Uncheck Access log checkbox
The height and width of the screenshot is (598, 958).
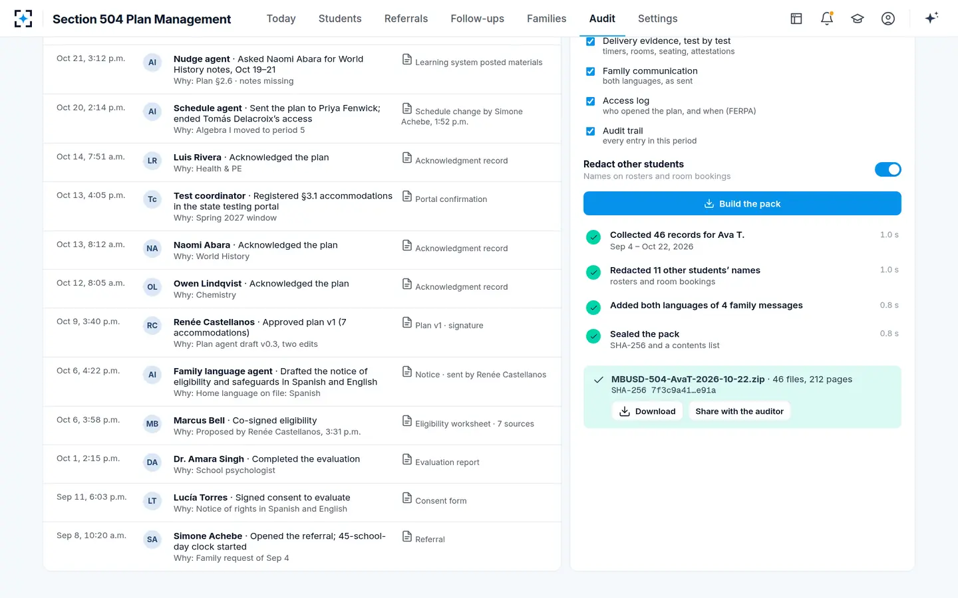pos(590,101)
